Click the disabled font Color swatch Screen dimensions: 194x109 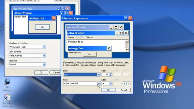pos(117,84)
